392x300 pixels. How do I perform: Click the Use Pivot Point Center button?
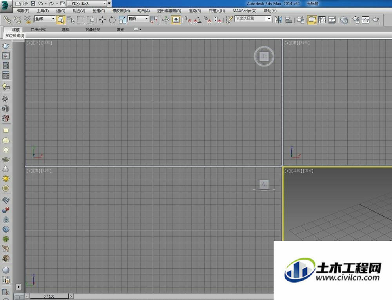(x=154, y=20)
